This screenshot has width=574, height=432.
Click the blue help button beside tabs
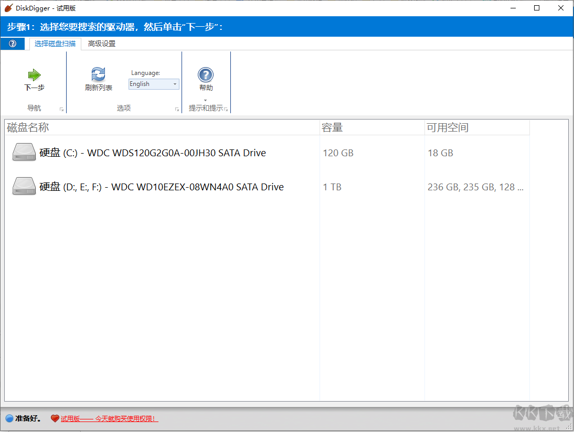[13, 44]
